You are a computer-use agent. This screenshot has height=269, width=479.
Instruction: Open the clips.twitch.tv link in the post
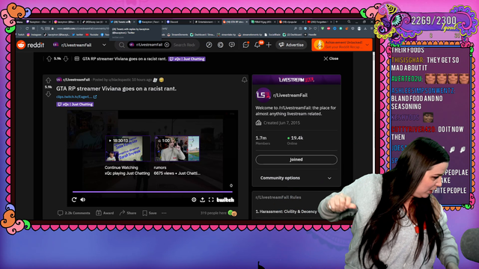pyautogui.click(x=76, y=96)
